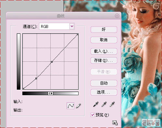162x128 pixels.
Task: Select the pencil freehand curve tool
Action: [x=79, y=106]
